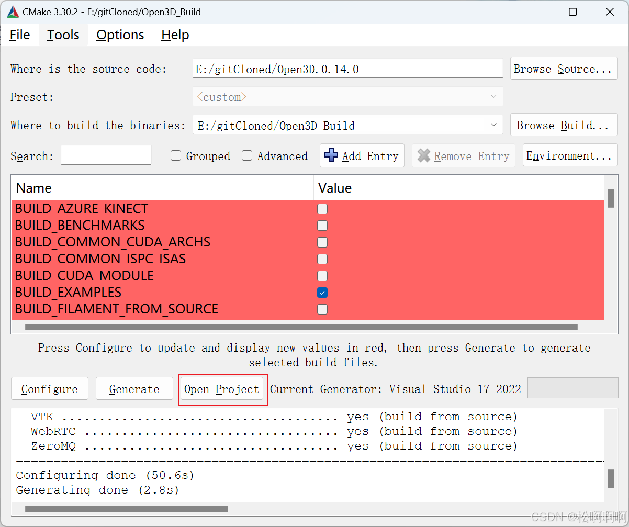Screen dimensions: 629x527
Task: Open the Options menu
Action: [120, 35]
